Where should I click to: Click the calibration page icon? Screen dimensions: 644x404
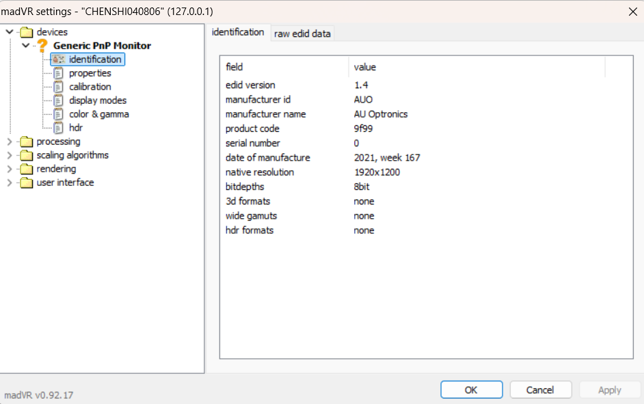pyautogui.click(x=58, y=87)
